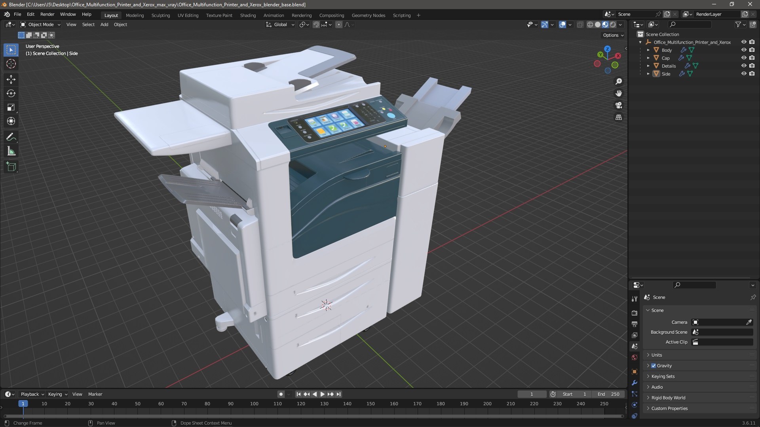The width and height of the screenshot is (760, 427).
Task: Switch to rendered viewport shading
Action: (613, 25)
